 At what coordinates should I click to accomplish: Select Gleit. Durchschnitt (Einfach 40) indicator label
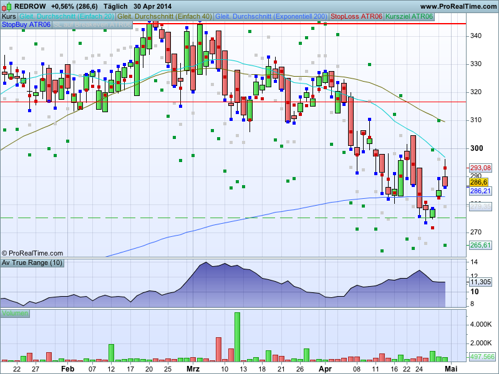click(x=165, y=16)
